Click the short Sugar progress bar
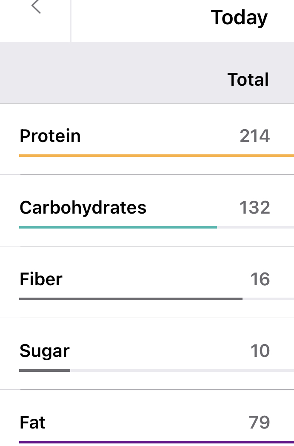The width and height of the screenshot is (294, 446). tap(45, 371)
